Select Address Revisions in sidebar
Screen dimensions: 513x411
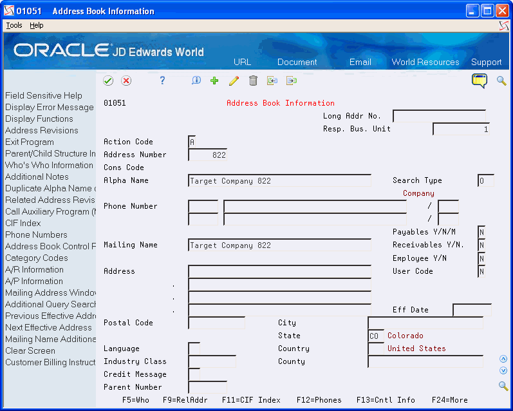pyautogui.click(x=42, y=130)
